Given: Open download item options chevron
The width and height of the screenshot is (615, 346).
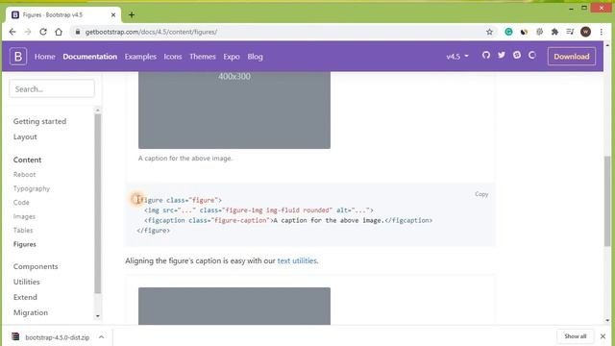Looking at the screenshot, I should (101, 336).
